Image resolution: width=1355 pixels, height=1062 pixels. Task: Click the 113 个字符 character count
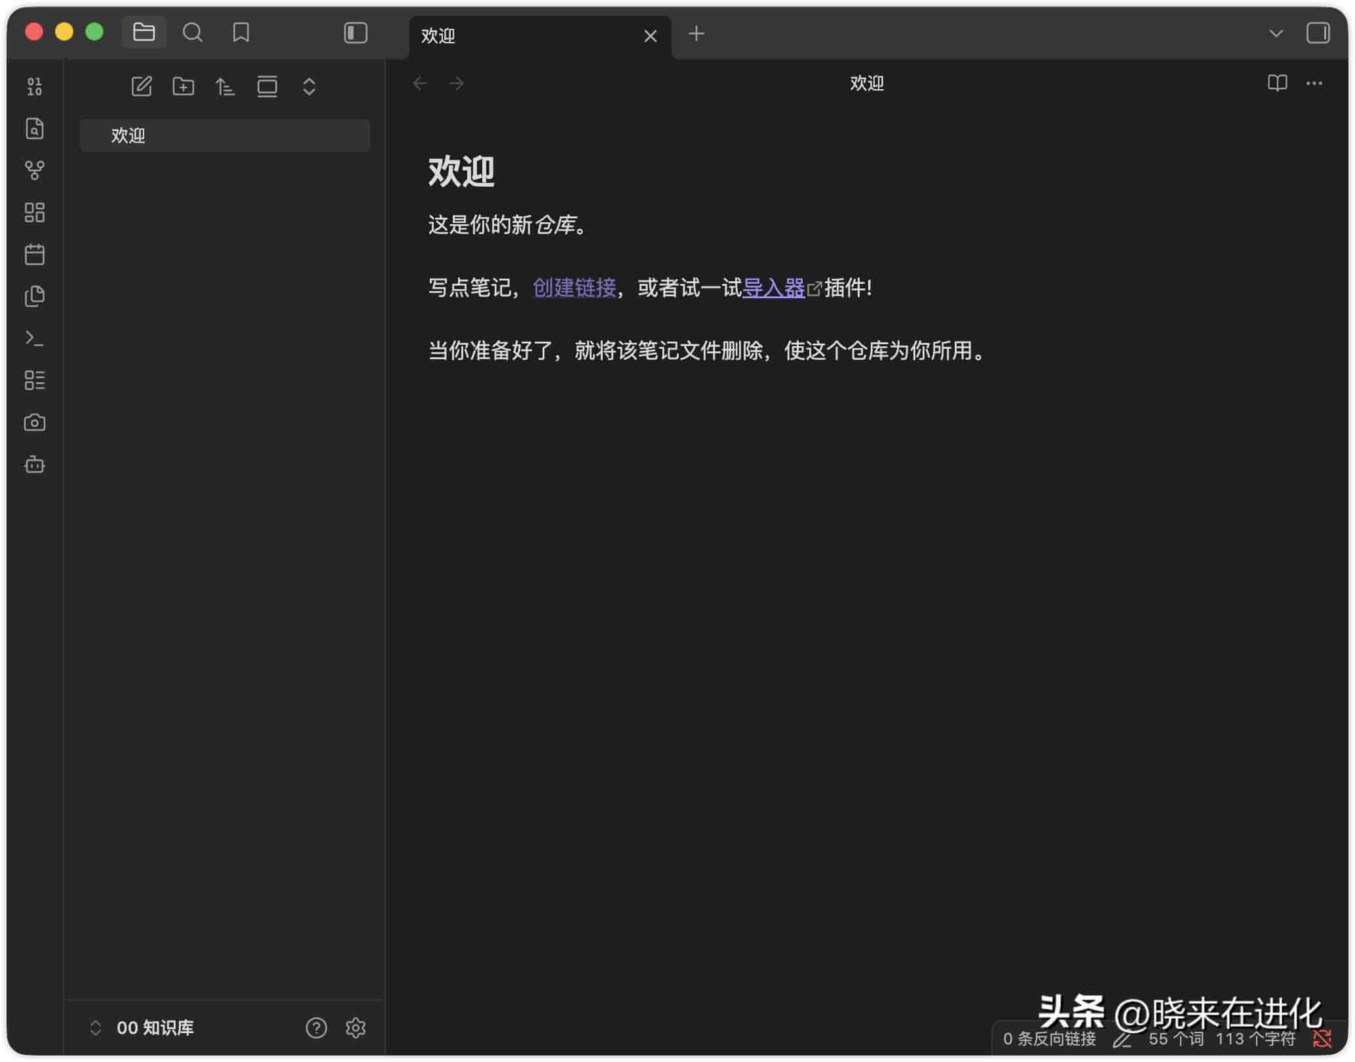1255,1038
